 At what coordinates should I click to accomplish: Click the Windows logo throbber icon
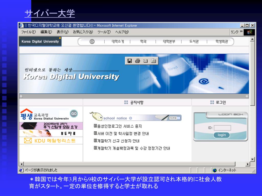[x=249, y=32]
